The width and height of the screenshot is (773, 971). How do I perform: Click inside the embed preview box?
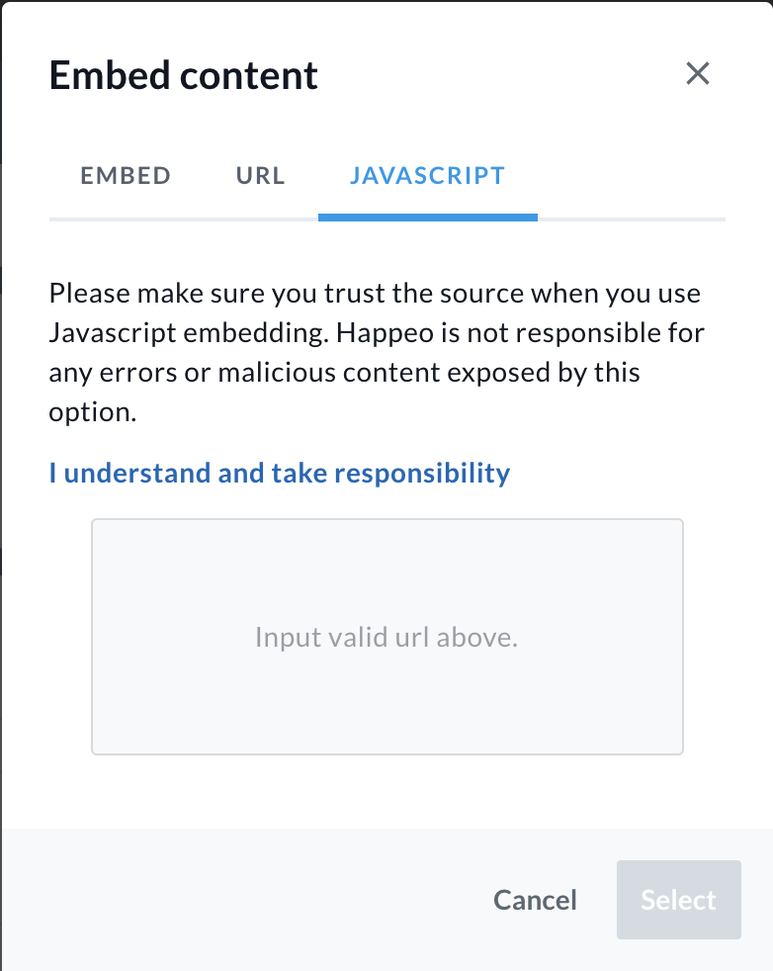click(386, 574)
